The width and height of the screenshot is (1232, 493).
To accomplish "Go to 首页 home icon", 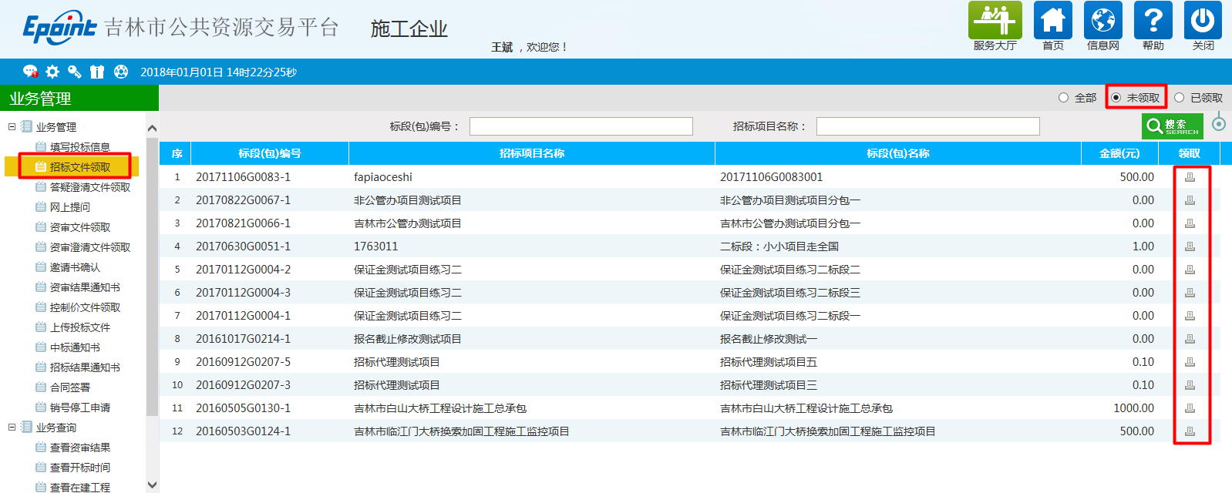I will 1052,21.
